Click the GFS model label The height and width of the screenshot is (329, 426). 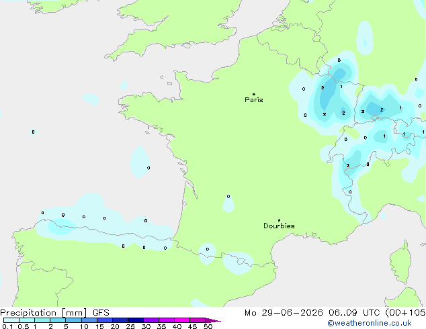101,313
